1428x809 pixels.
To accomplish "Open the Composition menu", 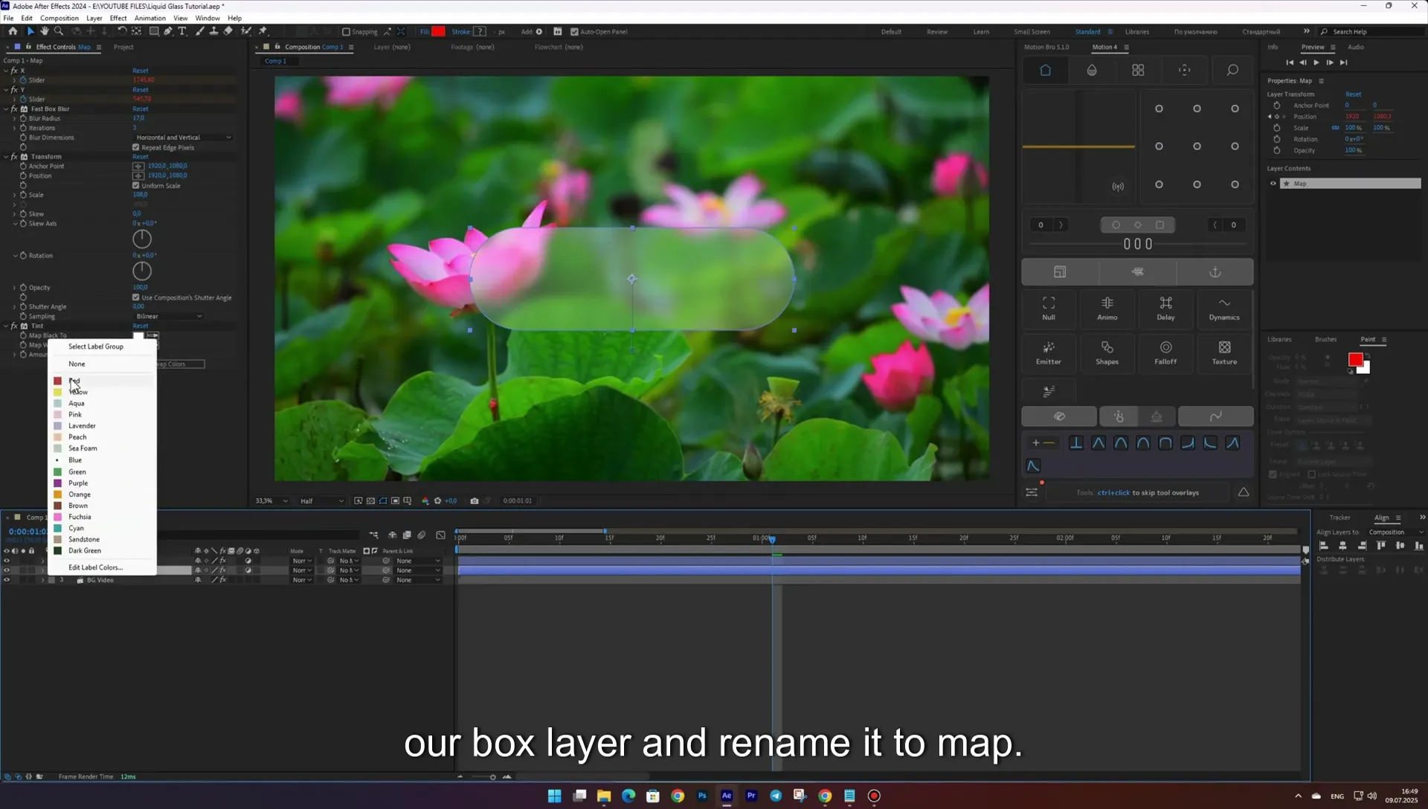I will (x=59, y=18).
